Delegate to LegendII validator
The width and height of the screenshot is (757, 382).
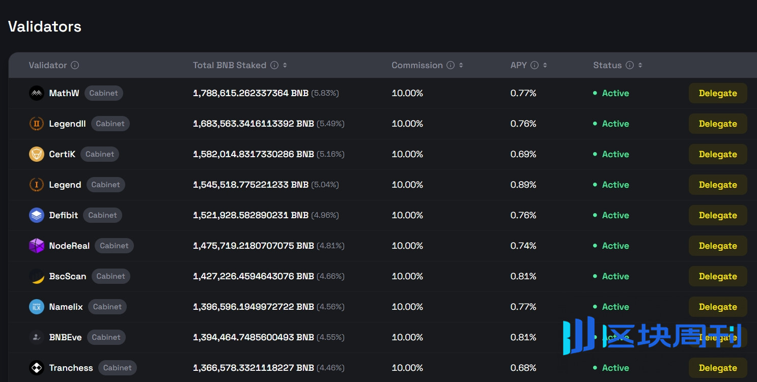point(718,124)
